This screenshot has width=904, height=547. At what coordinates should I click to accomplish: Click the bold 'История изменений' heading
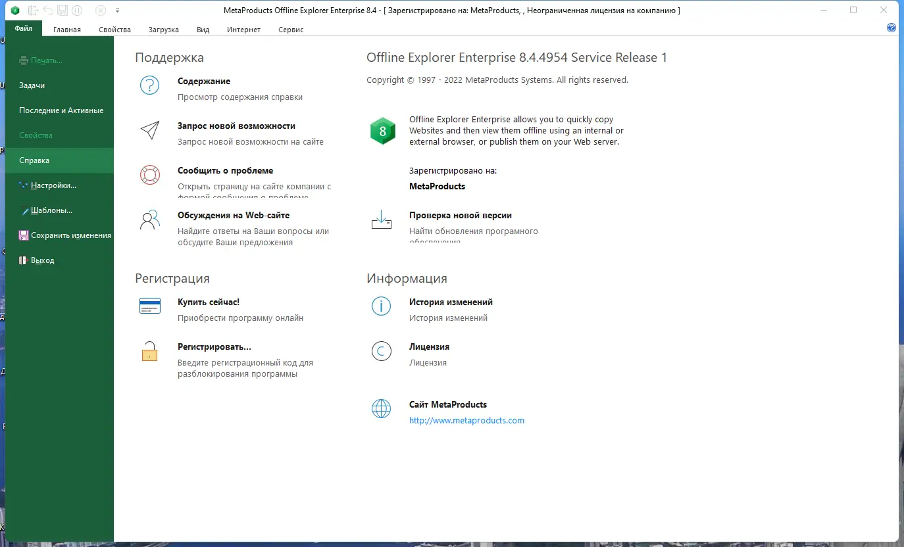pyautogui.click(x=451, y=302)
